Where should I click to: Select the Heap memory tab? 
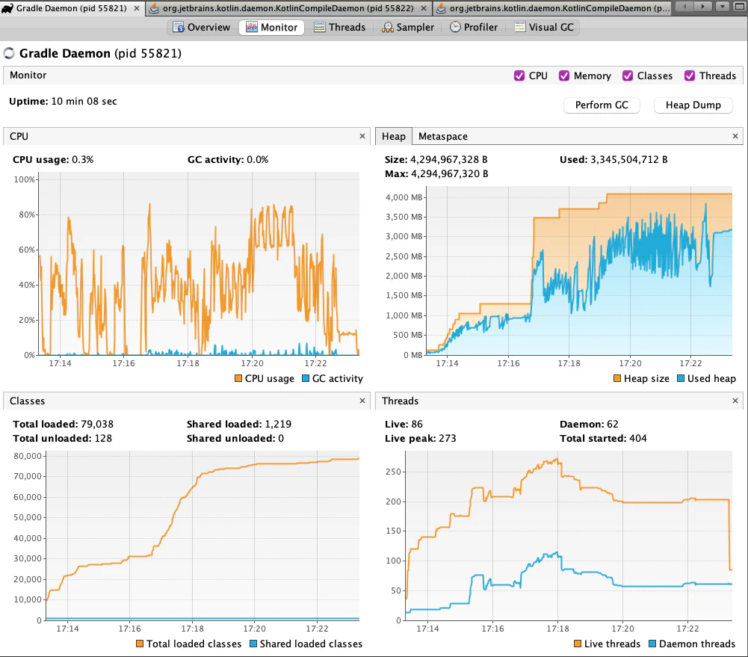tap(394, 137)
